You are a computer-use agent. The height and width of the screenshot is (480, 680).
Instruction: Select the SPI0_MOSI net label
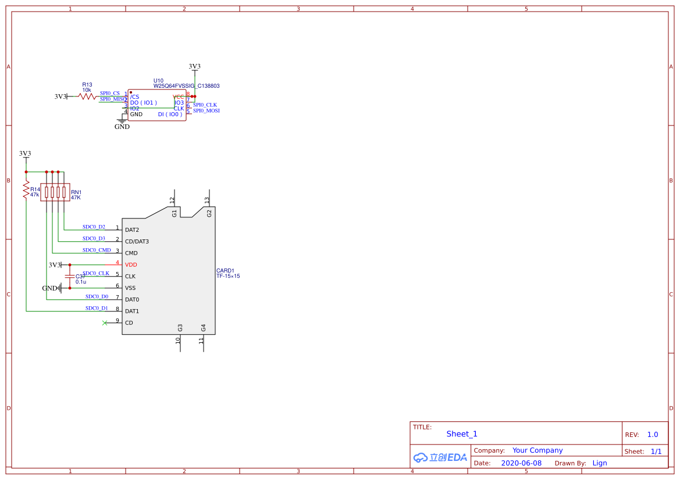(x=206, y=110)
